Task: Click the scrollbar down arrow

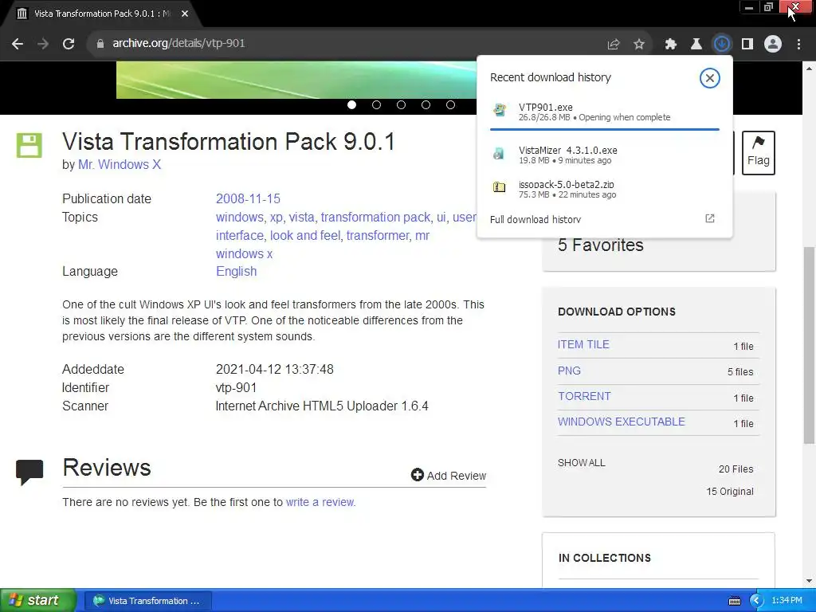Action: pos(810,581)
